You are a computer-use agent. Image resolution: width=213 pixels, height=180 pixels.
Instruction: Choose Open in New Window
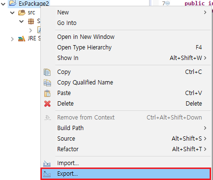pos(126,37)
